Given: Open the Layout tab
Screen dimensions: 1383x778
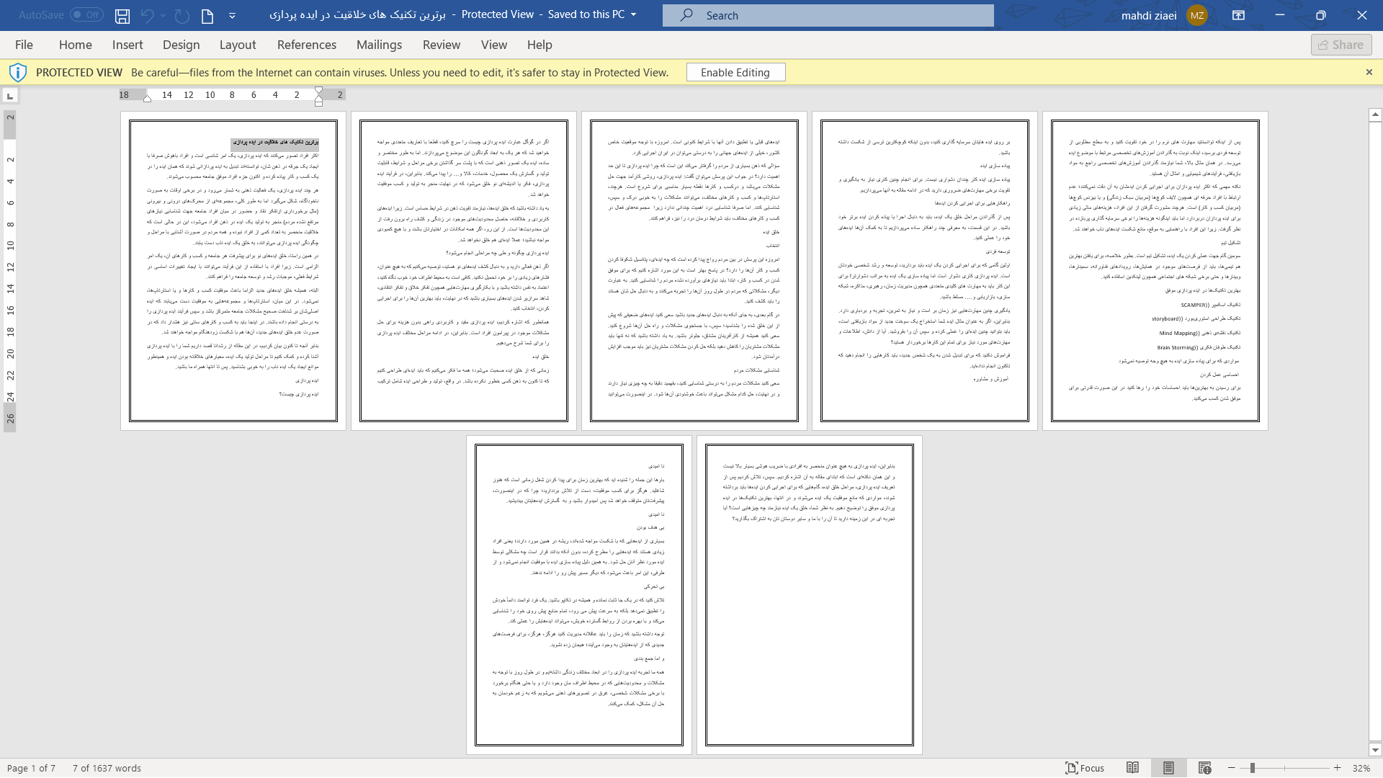Looking at the screenshot, I should click(x=238, y=45).
